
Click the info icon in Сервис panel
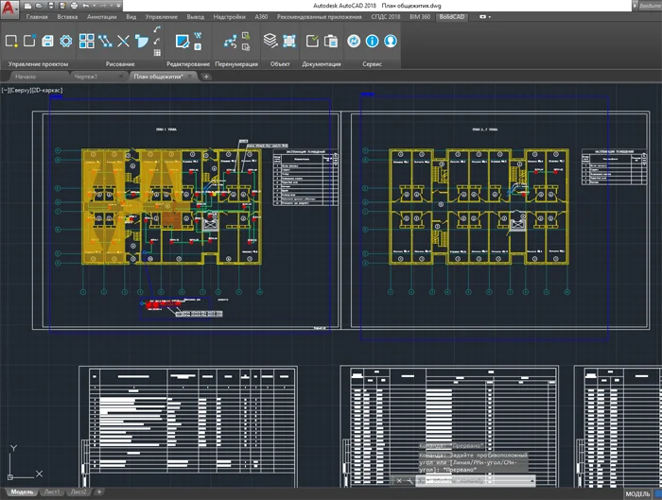tap(372, 41)
